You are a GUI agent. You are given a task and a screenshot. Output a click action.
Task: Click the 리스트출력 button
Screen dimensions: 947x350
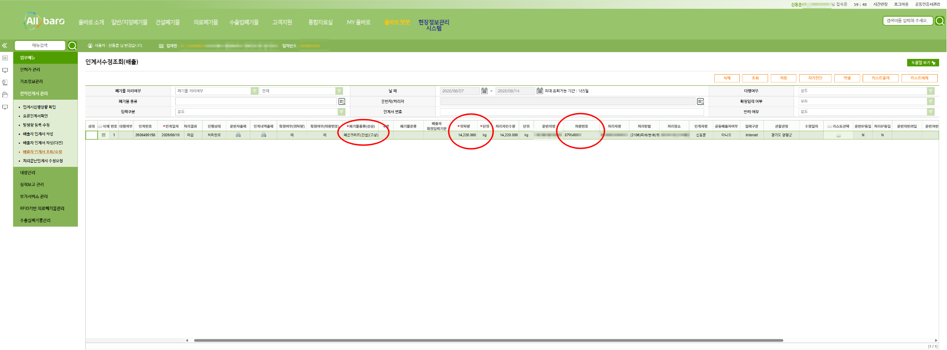point(881,78)
